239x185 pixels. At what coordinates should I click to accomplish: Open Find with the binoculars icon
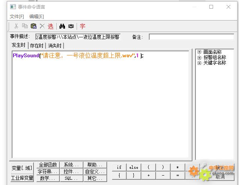(62, 26)
